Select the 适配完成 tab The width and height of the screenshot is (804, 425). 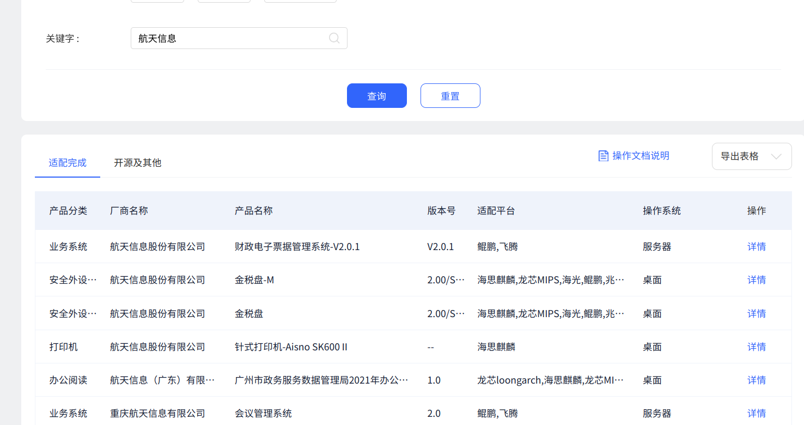(67, 162)
